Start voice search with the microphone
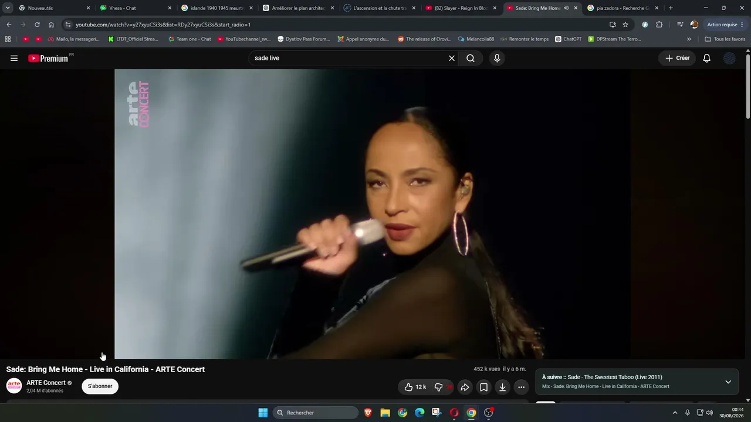751x422 pixels. point(497,58)
